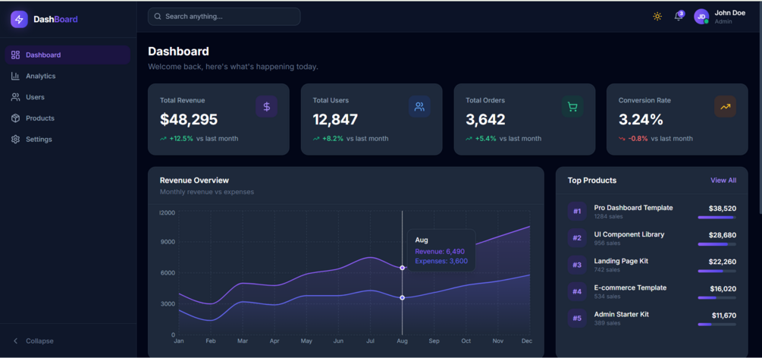The width and height of the screenshot is (762, 358).
Task: Click the Admin Starter Kit product name
Action: (x=622, y=315)
